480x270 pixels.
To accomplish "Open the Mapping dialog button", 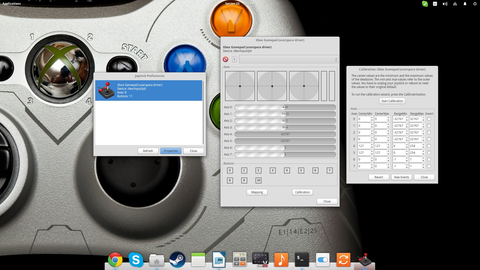I will (257, 192).
